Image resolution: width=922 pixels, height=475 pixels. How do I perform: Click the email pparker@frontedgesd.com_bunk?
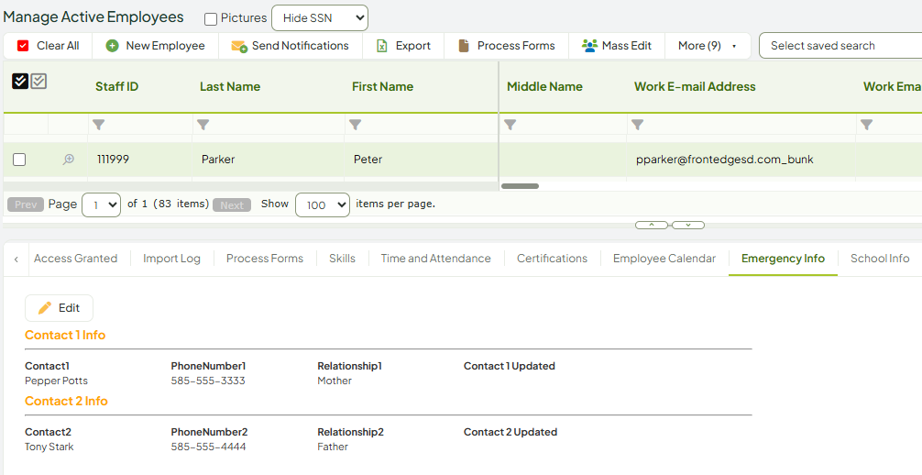[x=724, y=160]
